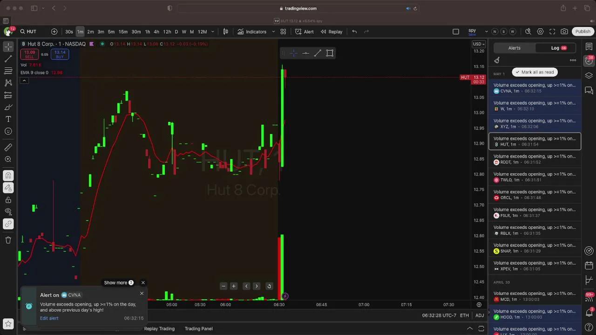Open the CVNA alert log entry
This screenshot has height=335, width=596.
pyautogui.click(x=535, y=88)
